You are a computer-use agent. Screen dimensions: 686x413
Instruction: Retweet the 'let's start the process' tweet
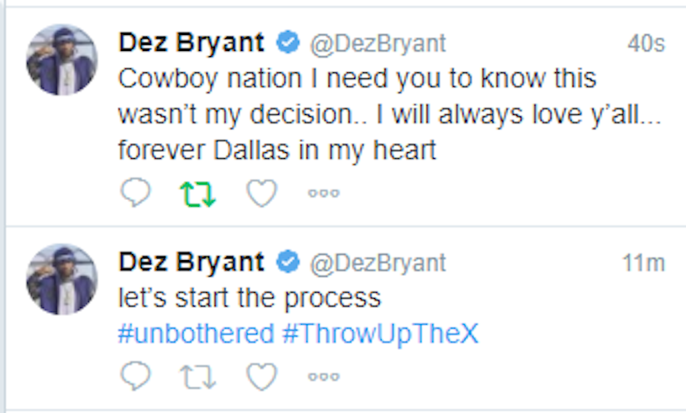198,375
